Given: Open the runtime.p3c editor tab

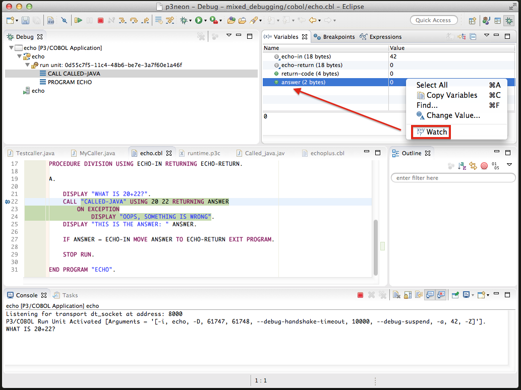Looking at the screenshot, I should pos(200,153).
